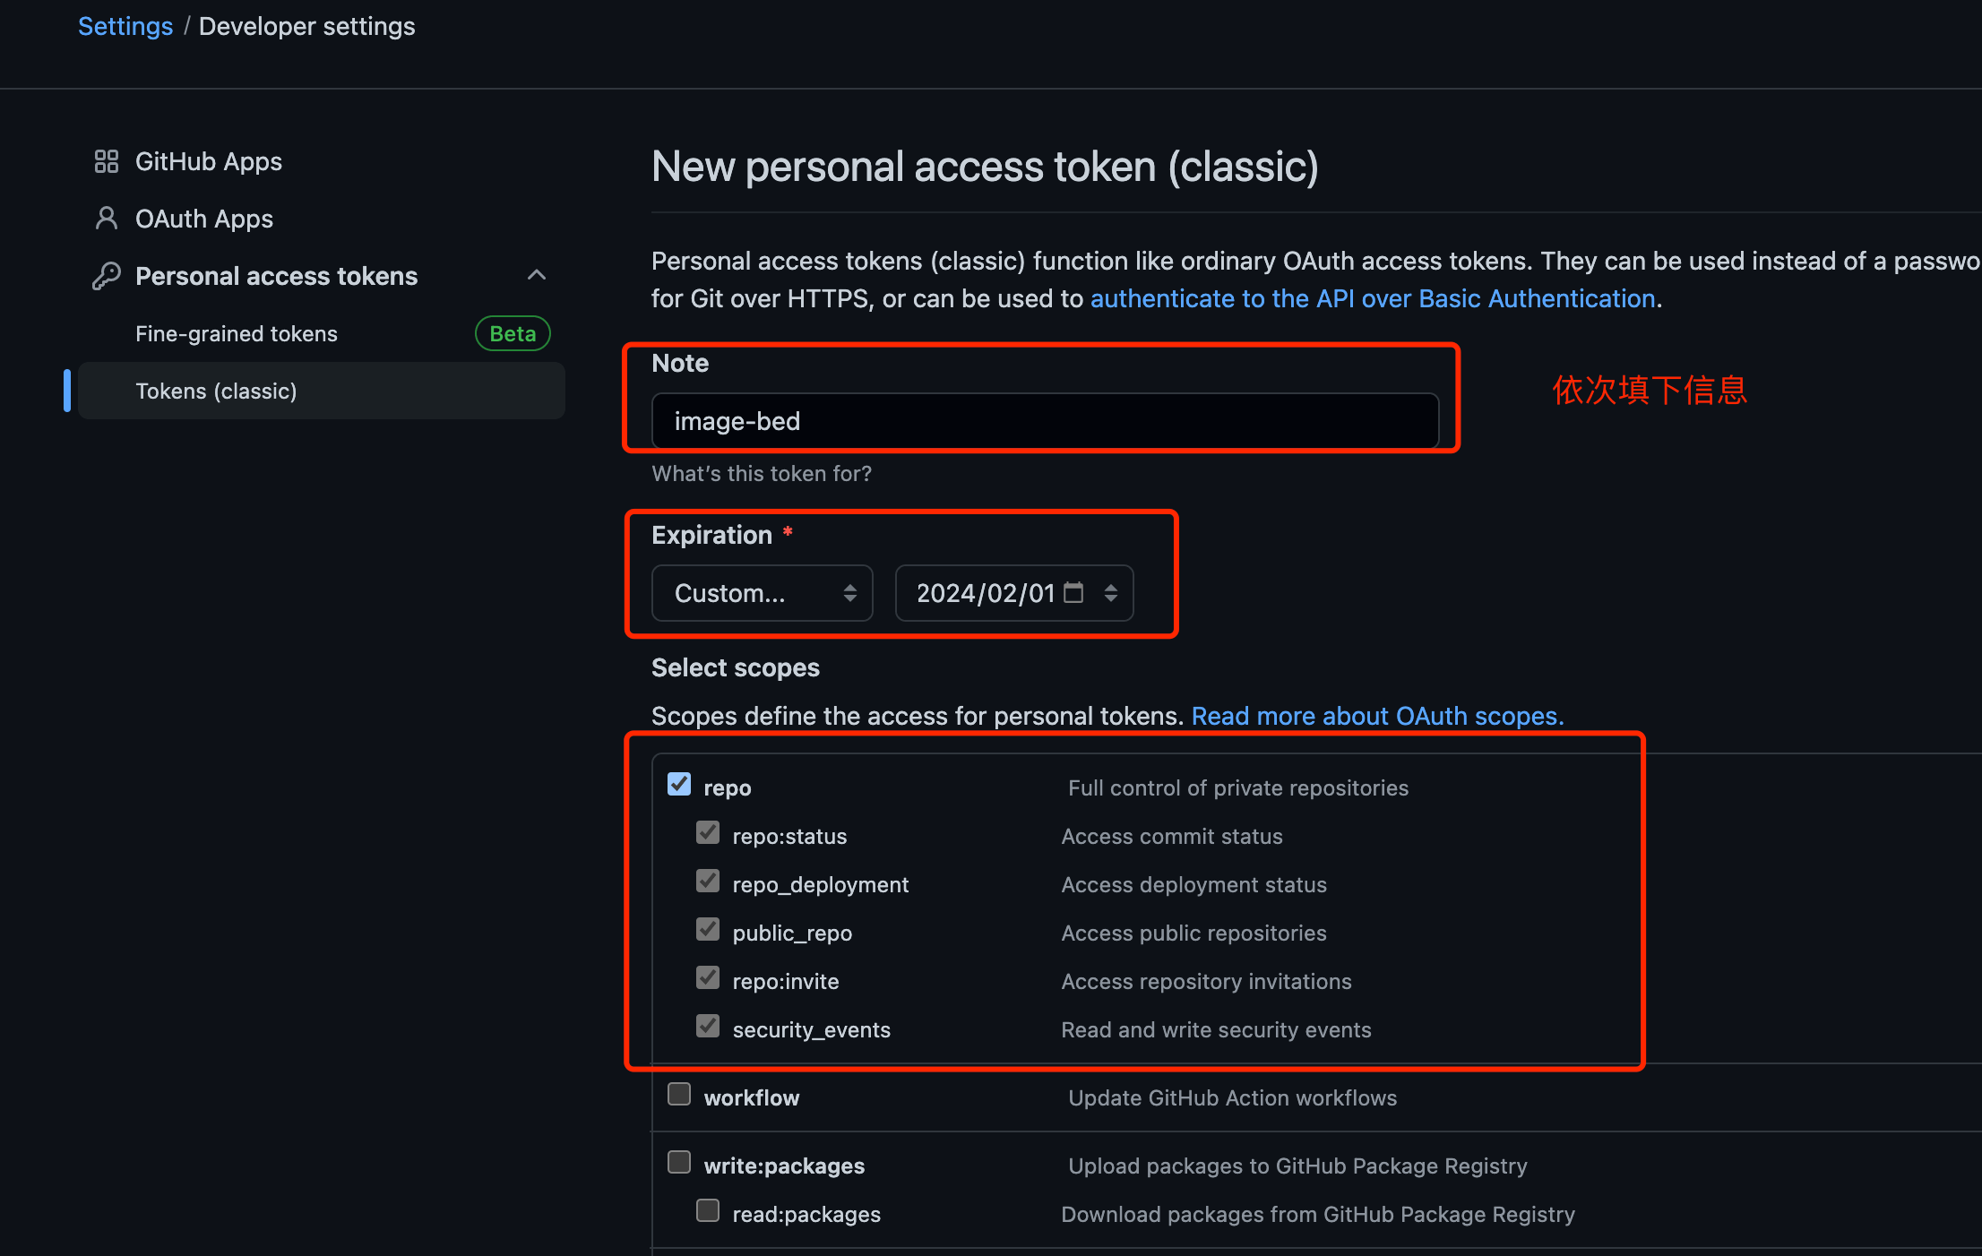Open GitHub Apps in sidebar
Viewport: 1982px width, 1256px height.
tap(209, 161)
